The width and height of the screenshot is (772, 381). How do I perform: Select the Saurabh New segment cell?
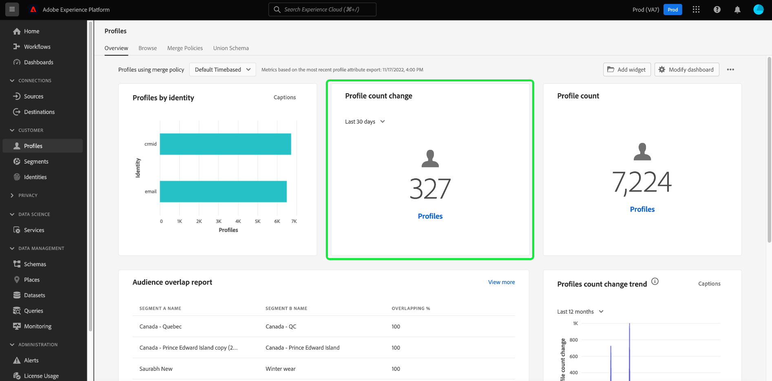(156, 369)
